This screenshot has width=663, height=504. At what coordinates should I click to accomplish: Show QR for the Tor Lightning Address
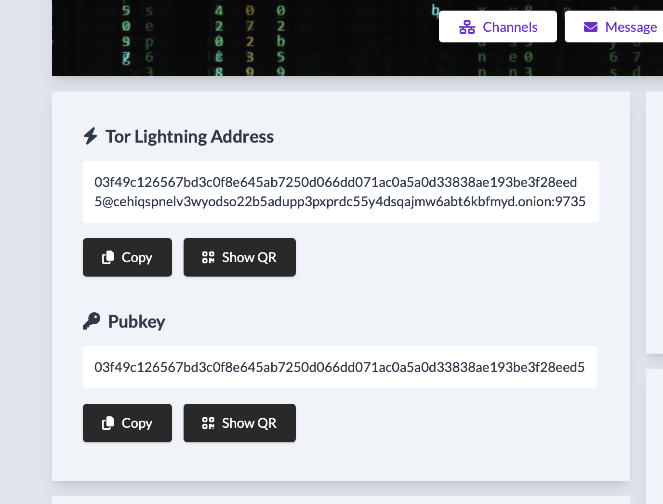click(239, 257)
